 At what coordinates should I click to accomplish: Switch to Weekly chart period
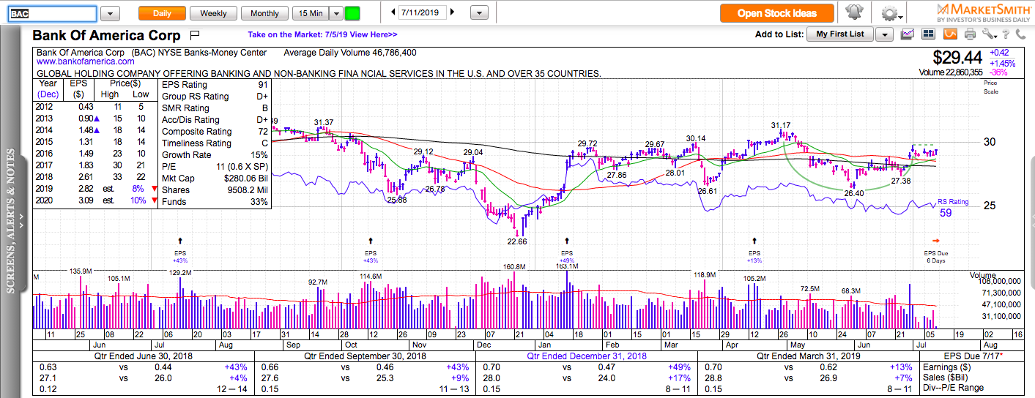213,13
